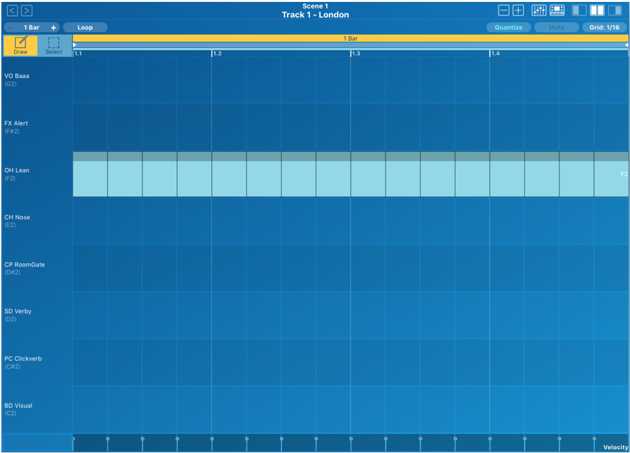Click the velocity handle at beat 1.4
630x453 pixels.
point(490,438)
